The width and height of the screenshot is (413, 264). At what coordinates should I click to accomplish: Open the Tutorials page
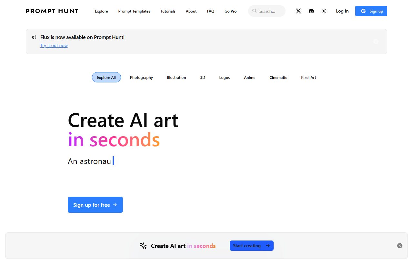168,11
